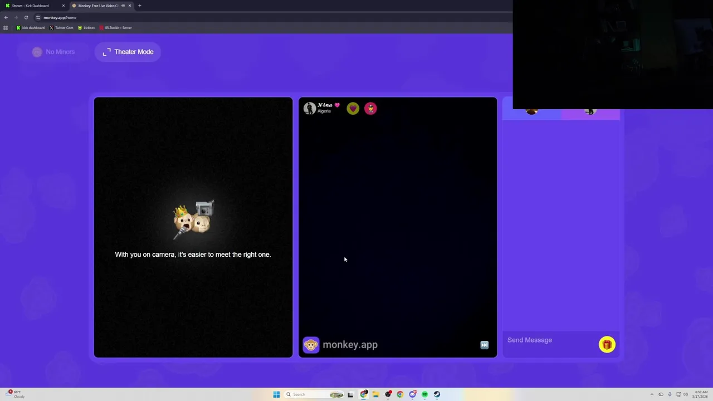Screen dimensions: 713x401
Task: Open the clock showing 6:32 AM
Action: pyautogui.click(x=701, y=394)
